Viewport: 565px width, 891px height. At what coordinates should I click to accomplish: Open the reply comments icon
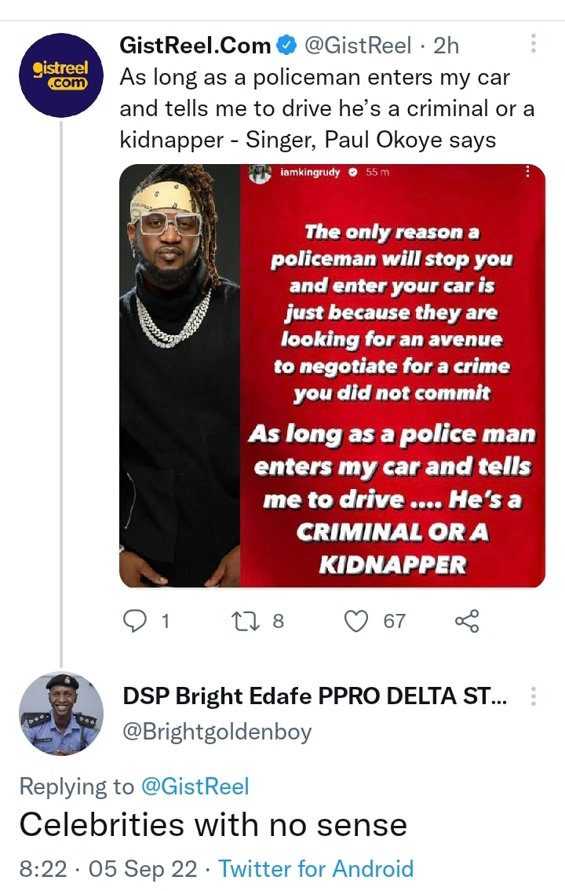tap(136, 622)
